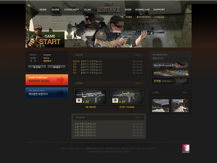Click the GAME START banner
217x163 pixels.
[46, 40]
